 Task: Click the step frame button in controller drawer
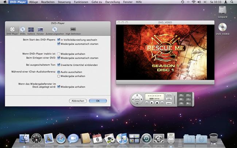click(181, 99)
